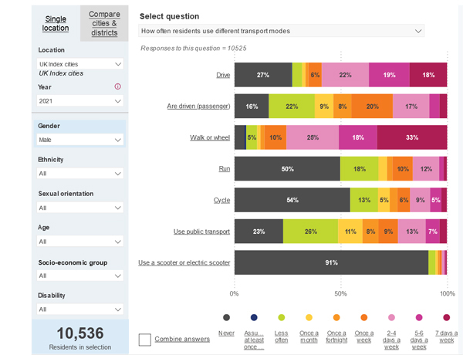Click the 7 days a week legend dot
Image resolution: width=463 pixels, height=355 pixels.
pos(446,317)
